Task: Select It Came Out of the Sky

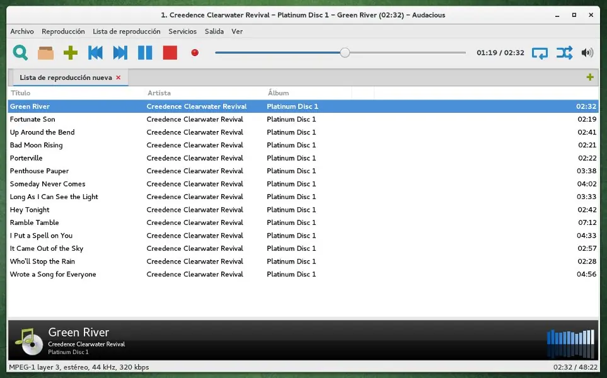Action: tap(303, 248)
